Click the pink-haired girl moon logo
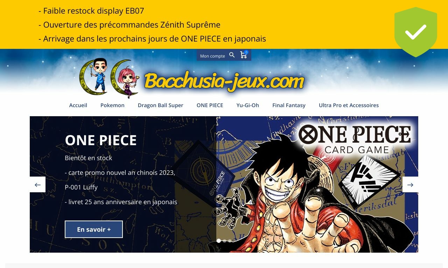The height and width of the screenshot is (268, 448). click(125, 79)
